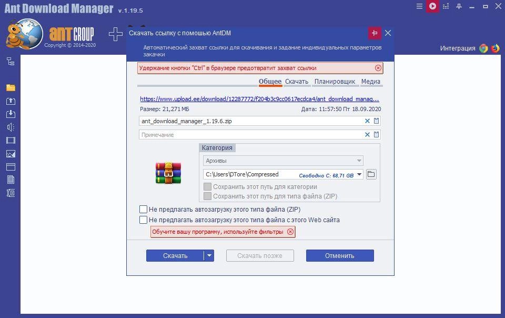Dismiss the Ctrl key warning banner
The height and width of the screenshot is (318, 505).
[x=378, y=68]
